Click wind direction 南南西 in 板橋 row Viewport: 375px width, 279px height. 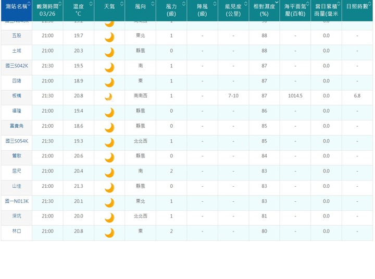141,95
